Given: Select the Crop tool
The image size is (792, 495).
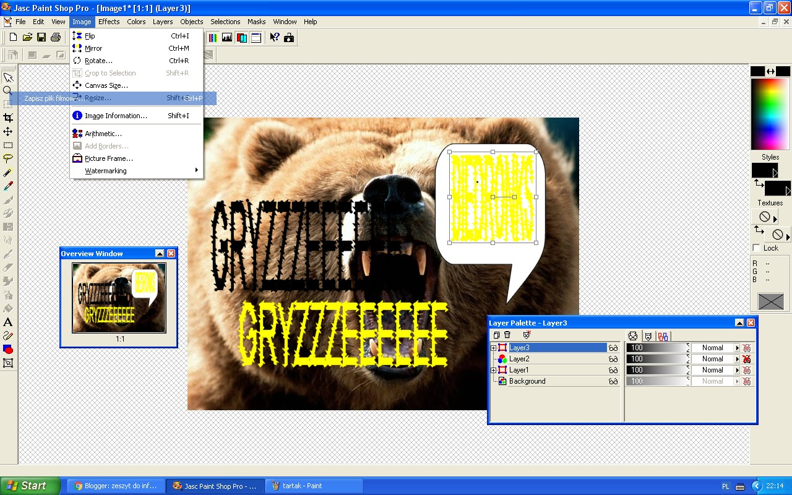Looking at the screenshot, I should pyautogui.click(x=8, y=116).
